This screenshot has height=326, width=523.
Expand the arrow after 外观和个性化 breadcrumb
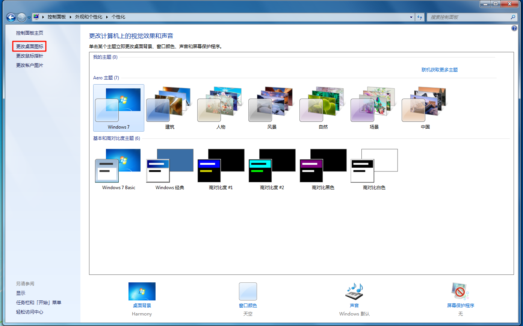coord(107,17)
